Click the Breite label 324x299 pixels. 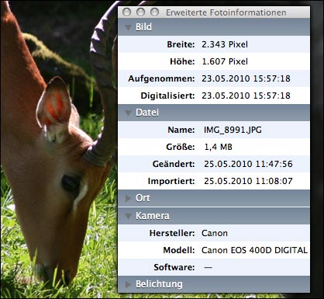coord(181,44)
